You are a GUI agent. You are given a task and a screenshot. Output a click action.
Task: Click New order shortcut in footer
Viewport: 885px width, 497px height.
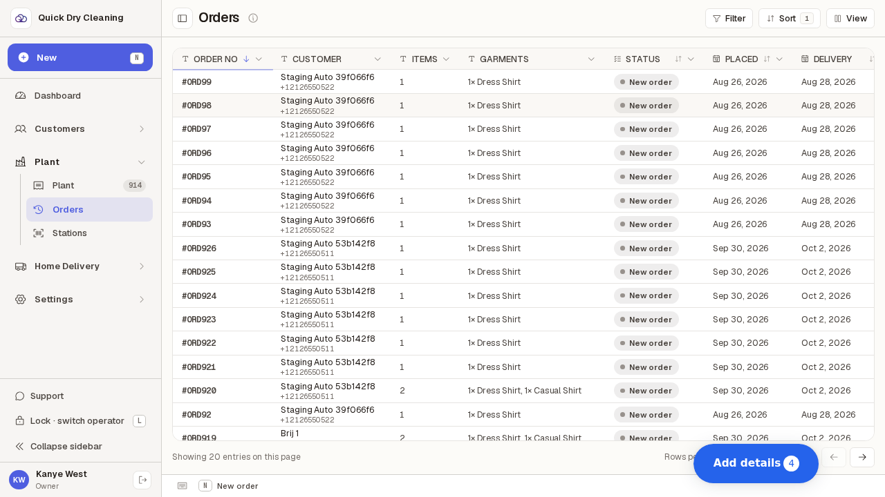(x=228, y=486)
